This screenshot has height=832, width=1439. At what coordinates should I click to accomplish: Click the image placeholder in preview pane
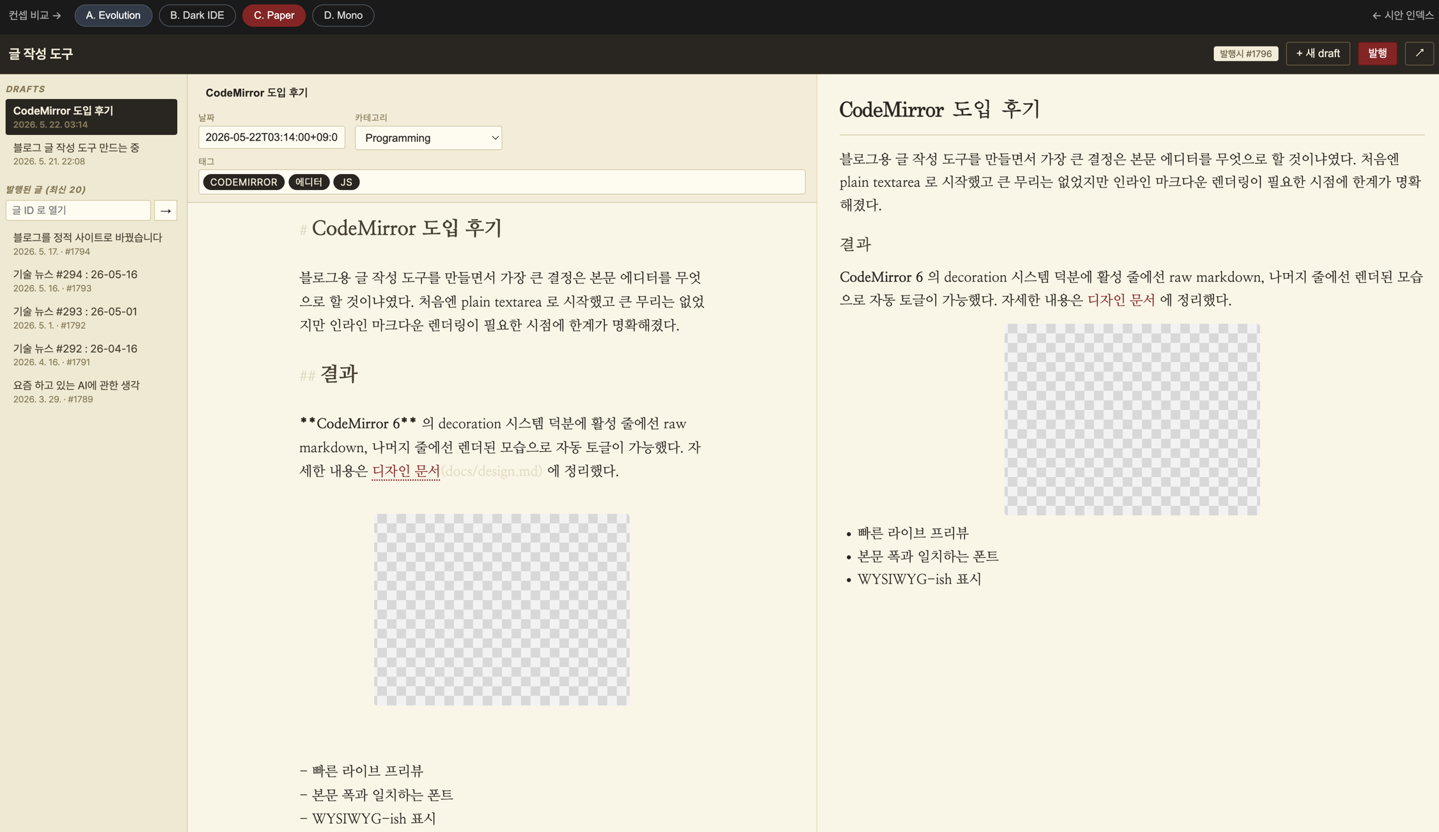point(1132,420)
